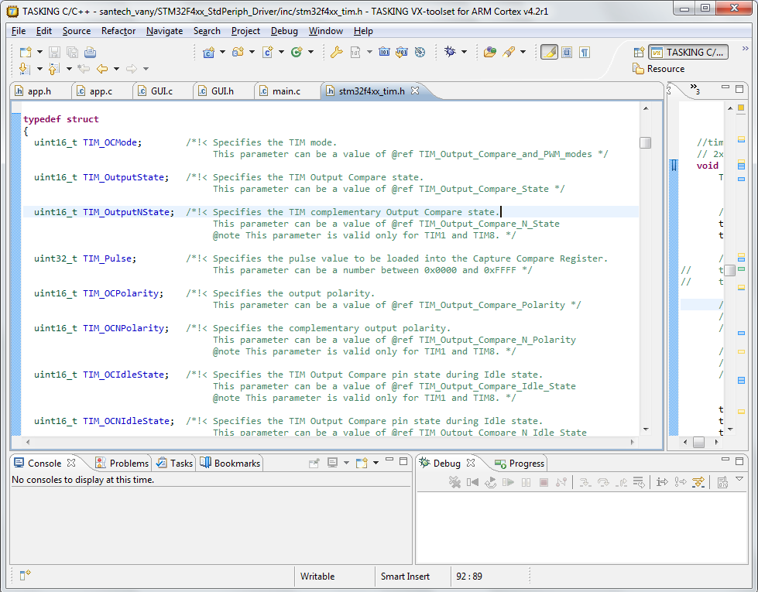Close the stm32f4xx_tim.h tab
Image resolution: width=758 pixels, height=592 pixels.
pos(415,91)
